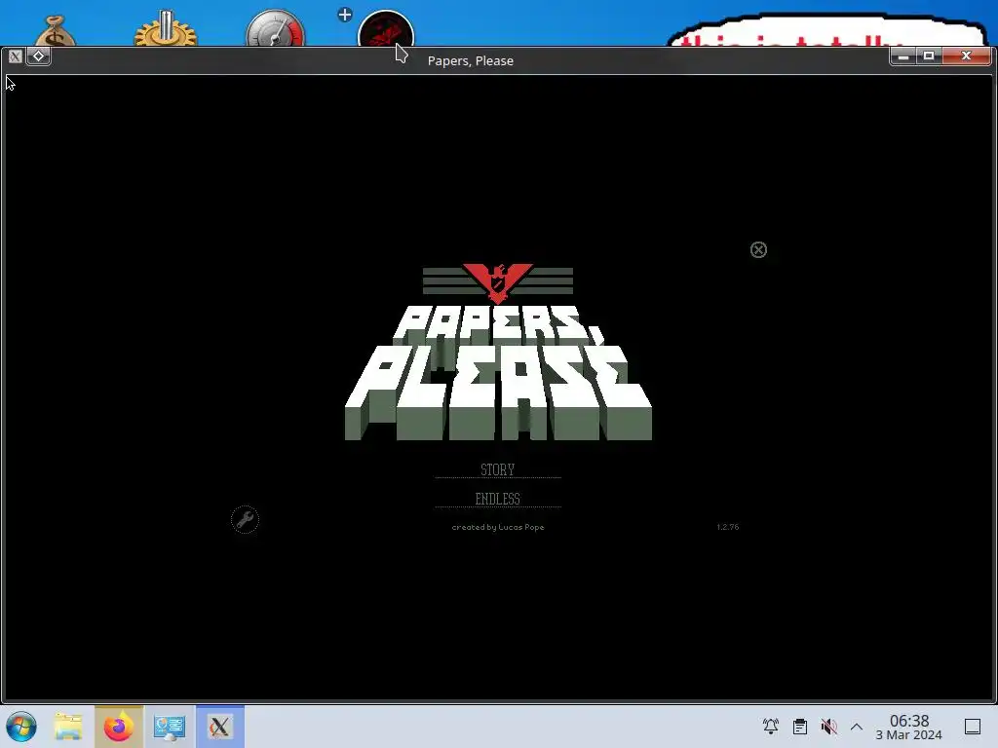Click the red Arstotzka eagle emblem
Screen dimensions: 998x748
click(498, 283)
